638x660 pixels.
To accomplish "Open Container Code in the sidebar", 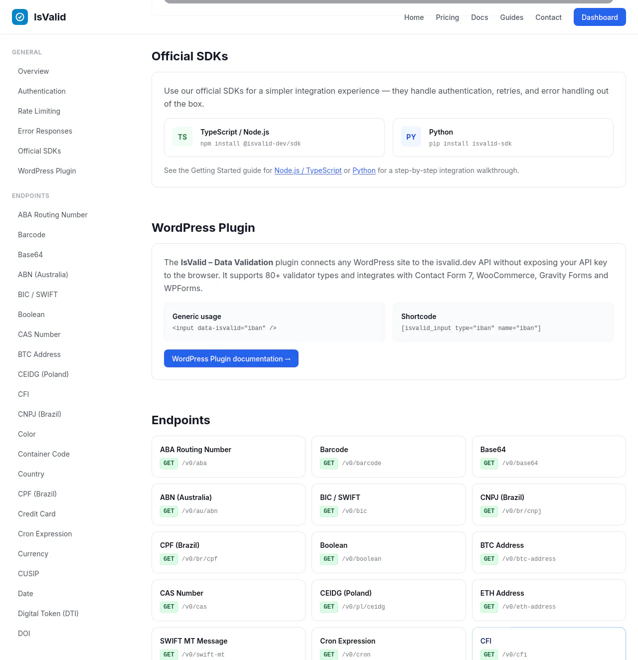I will coord(44,454).
